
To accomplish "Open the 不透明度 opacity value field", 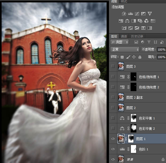I will 161,50.
